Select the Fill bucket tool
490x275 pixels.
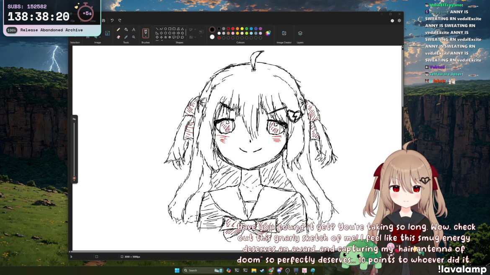point(126,30)
